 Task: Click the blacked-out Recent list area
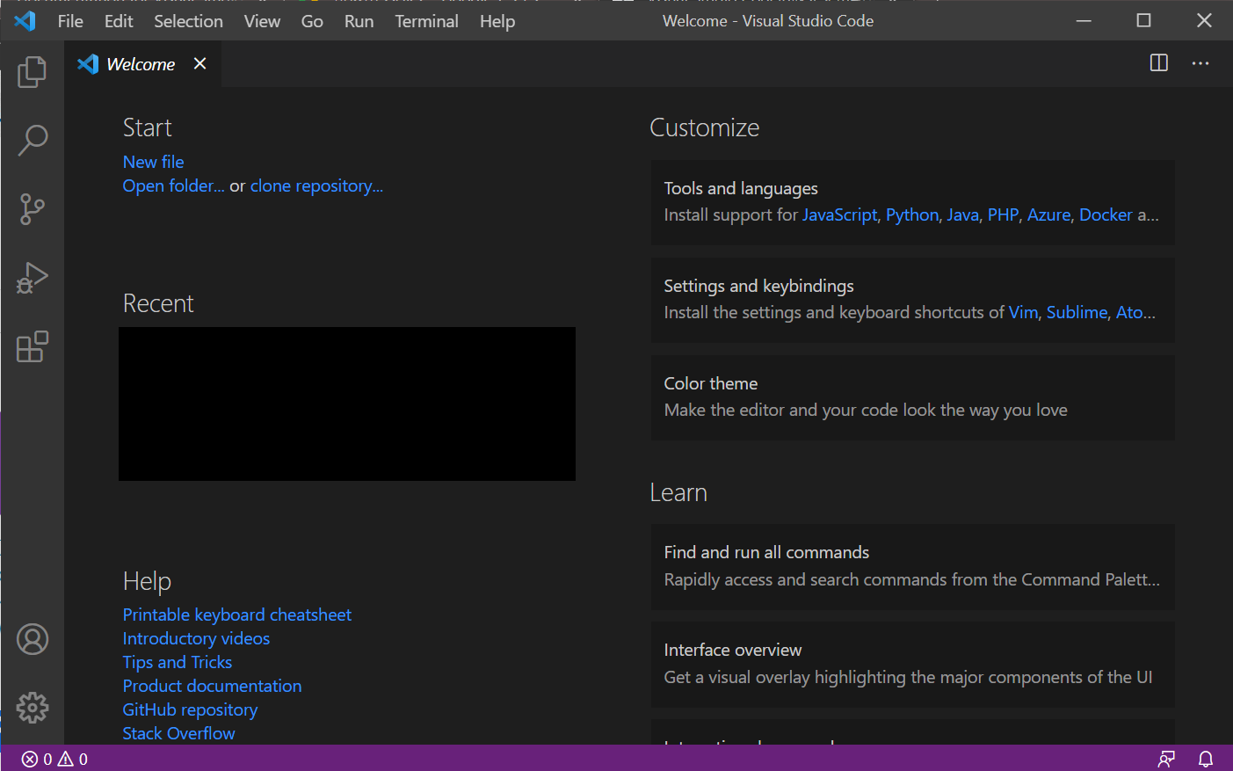pyautogui.click(x=347, y=404)
